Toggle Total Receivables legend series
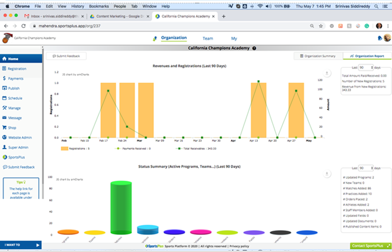Screen dimensions: 392x252 pos(196,148)
